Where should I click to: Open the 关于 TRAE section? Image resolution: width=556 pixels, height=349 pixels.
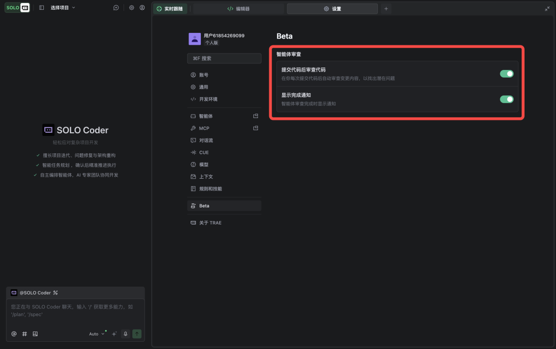[224, 223]
